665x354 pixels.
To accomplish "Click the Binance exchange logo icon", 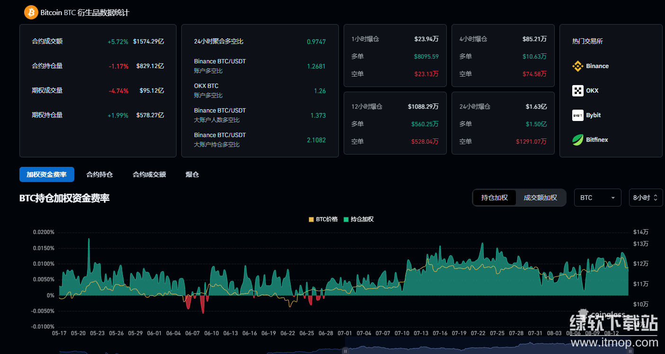I will (577, 66).
